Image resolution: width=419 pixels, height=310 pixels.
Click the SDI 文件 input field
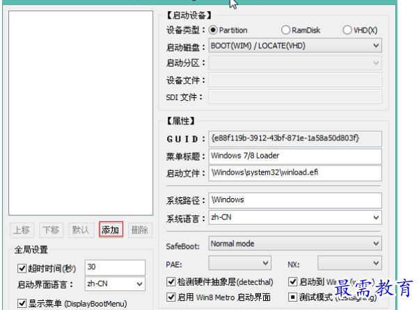click(x=295, y=97)
